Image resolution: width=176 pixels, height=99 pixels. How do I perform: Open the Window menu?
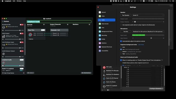19,1
